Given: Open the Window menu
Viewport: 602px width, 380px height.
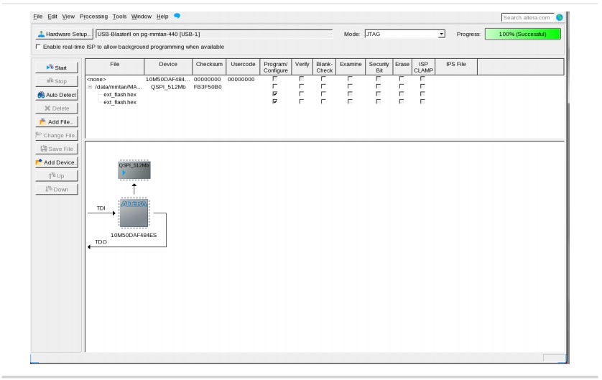Looking at the screenshot, I should 142,17.
